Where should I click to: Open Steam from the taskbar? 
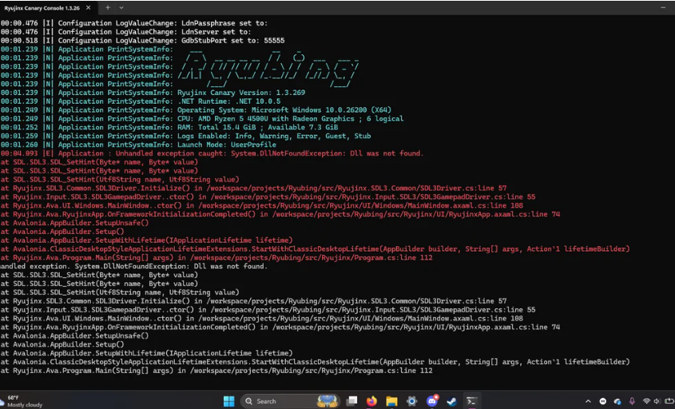pos(451,401)
